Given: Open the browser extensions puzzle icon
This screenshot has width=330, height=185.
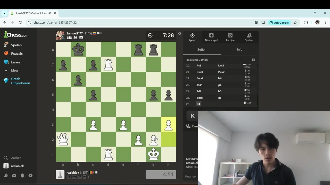Looking at the screenshot, I should [306, 23].
